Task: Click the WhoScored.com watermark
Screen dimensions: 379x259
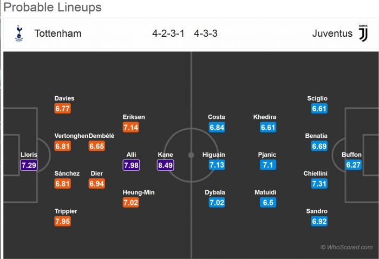Action: 347,247
